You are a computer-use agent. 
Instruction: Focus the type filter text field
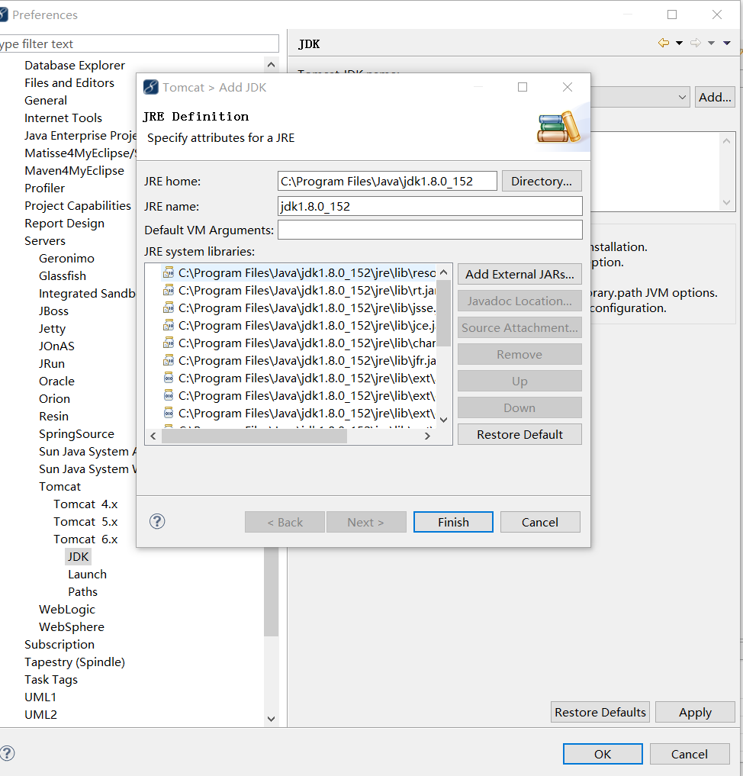[139, 43]
